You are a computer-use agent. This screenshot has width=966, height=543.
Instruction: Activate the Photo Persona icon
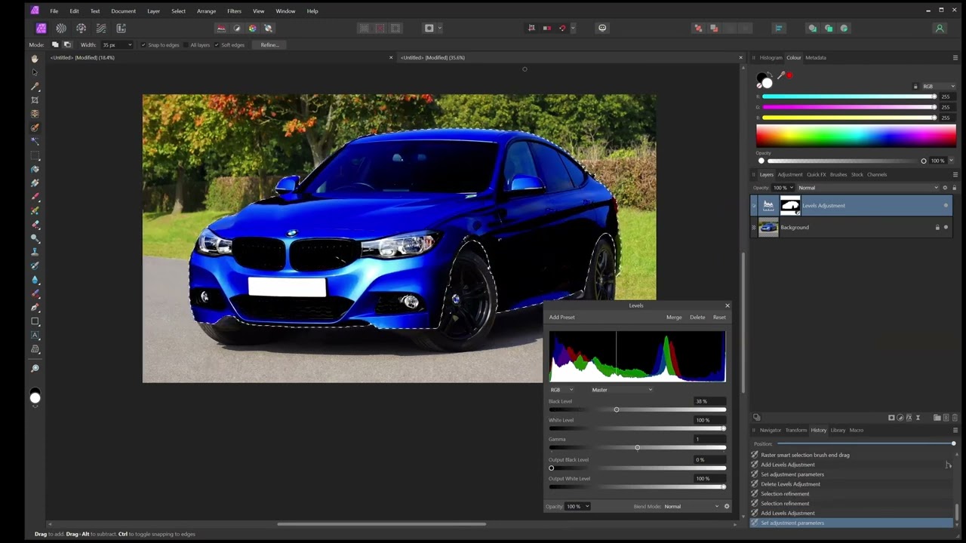click(41, 28)
